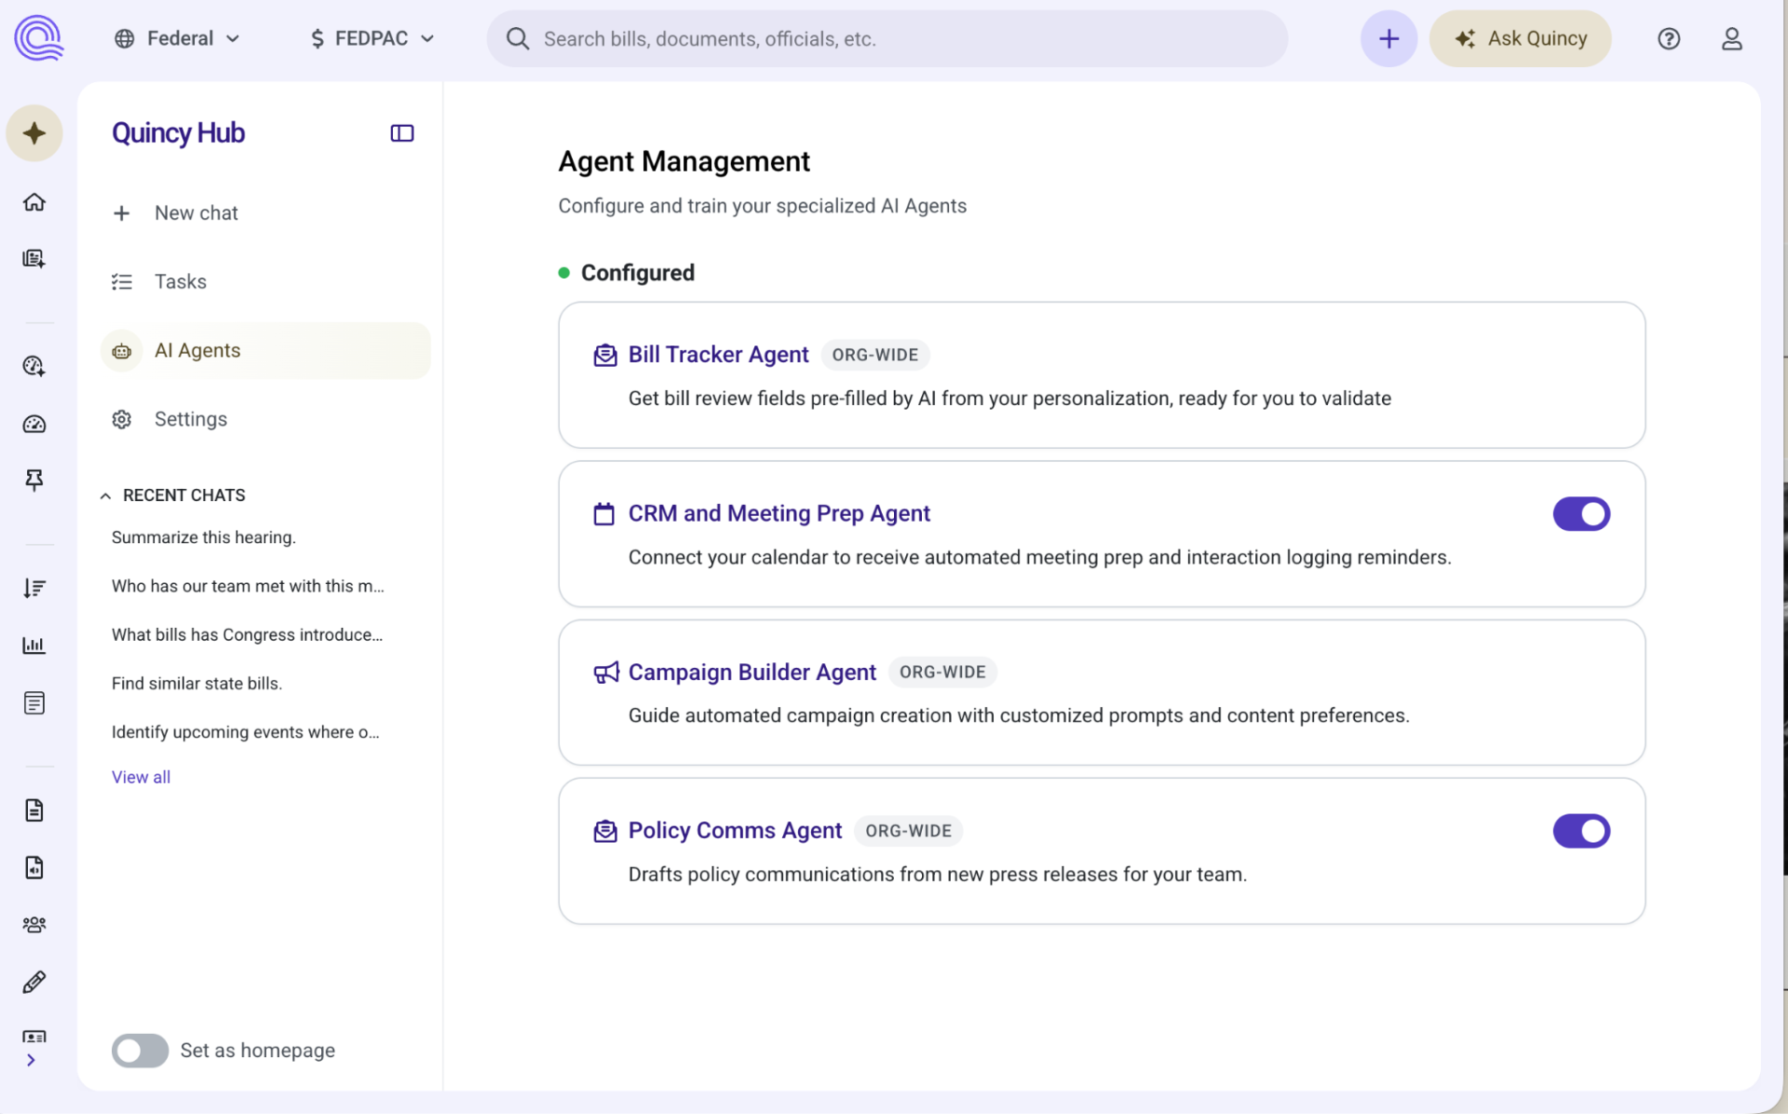Click the Ask Quincy button

point(1520,38)
